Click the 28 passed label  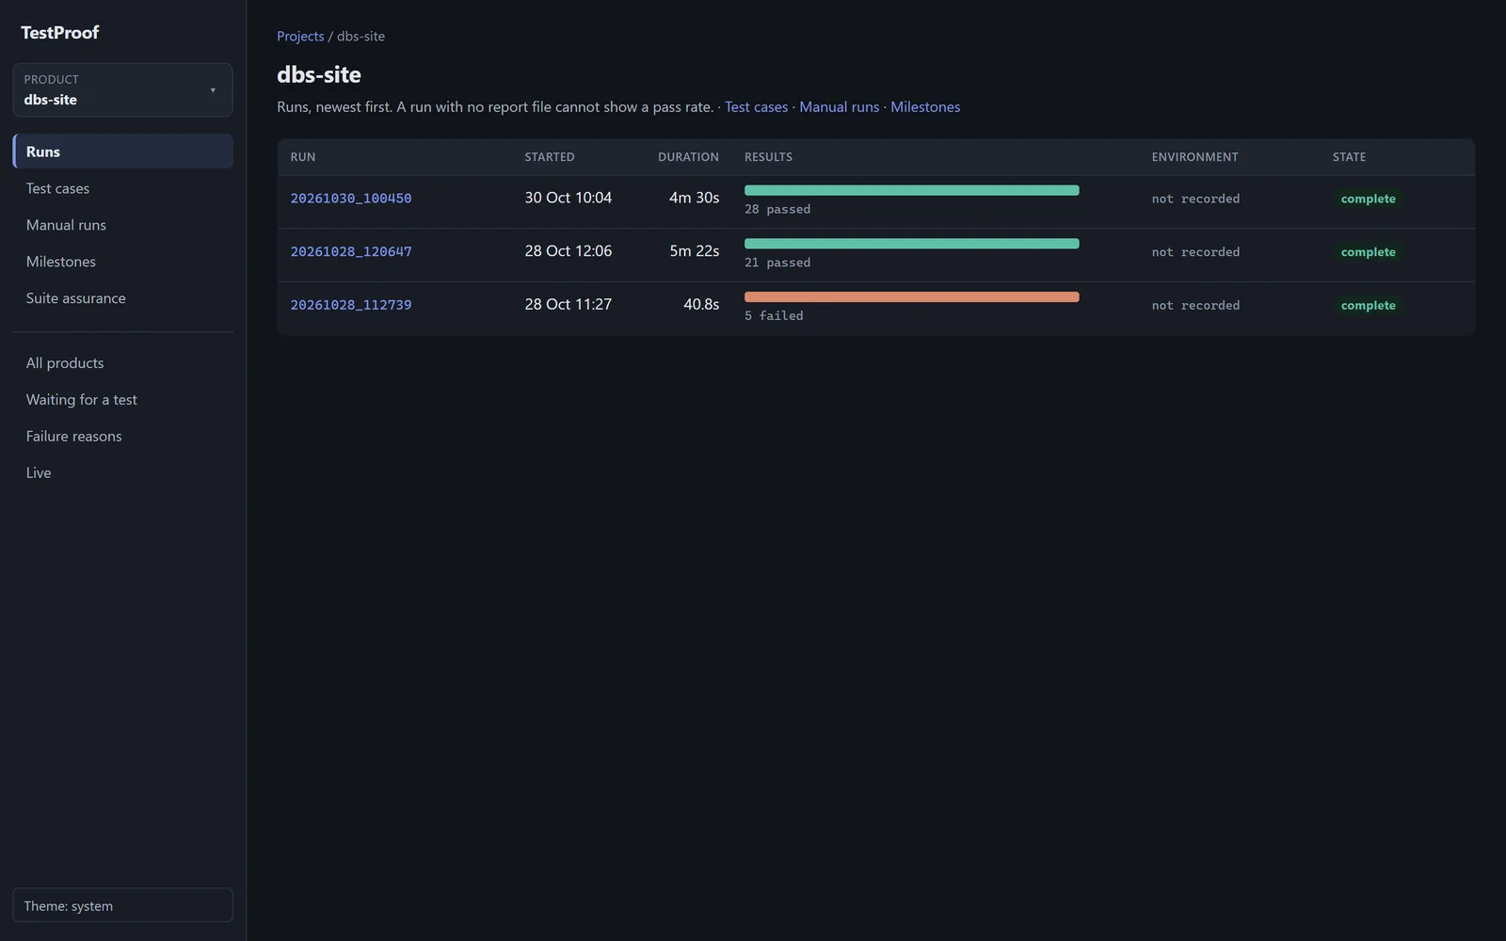(777, 210)
